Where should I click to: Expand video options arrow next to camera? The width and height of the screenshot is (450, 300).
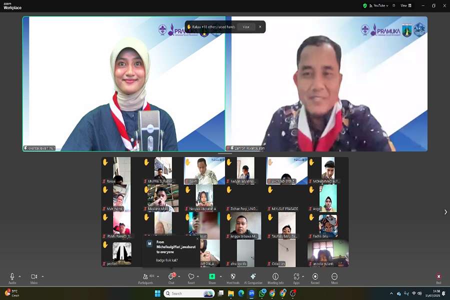click(x=42, y=276)
